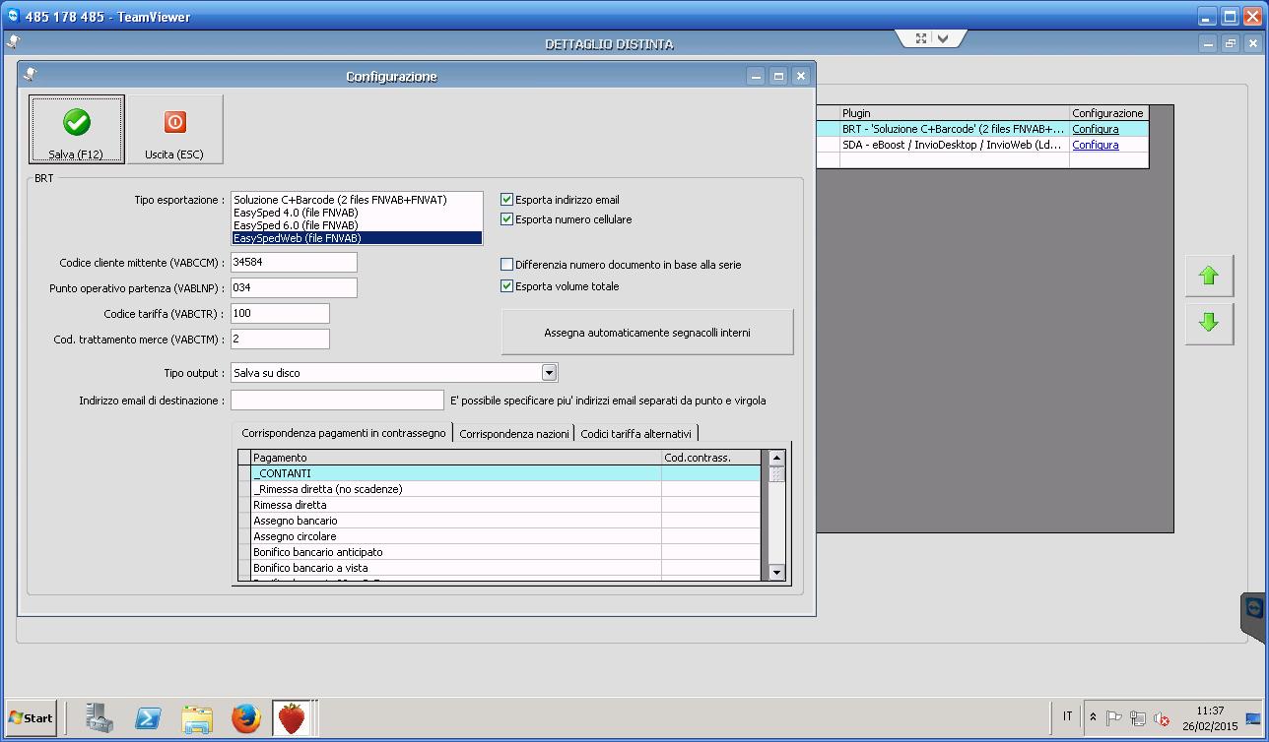Click the payment table scroll down arrow
Viewport: 1269px width, 742px height.
(x=776, y=572)
